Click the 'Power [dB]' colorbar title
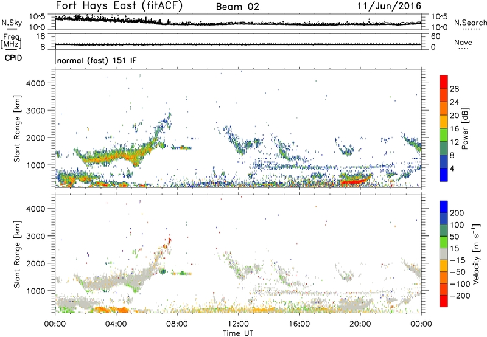The width and height of the screenshot is (487, 337). click(x=464, y=128)
